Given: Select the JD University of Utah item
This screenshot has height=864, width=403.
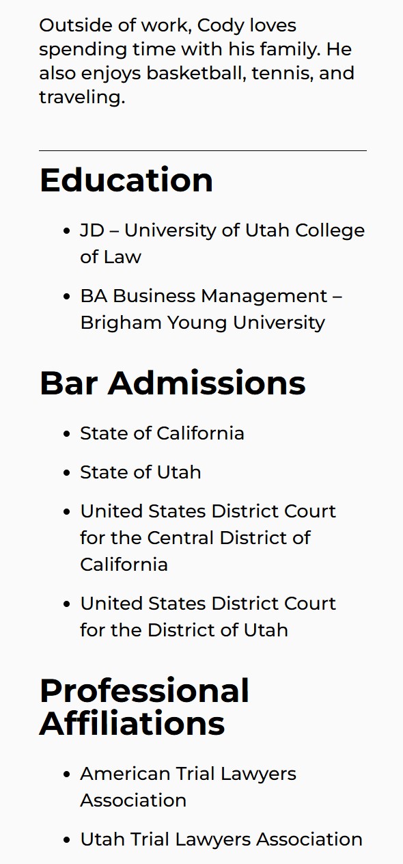Looking at the screenshot, I should point(222,243).
